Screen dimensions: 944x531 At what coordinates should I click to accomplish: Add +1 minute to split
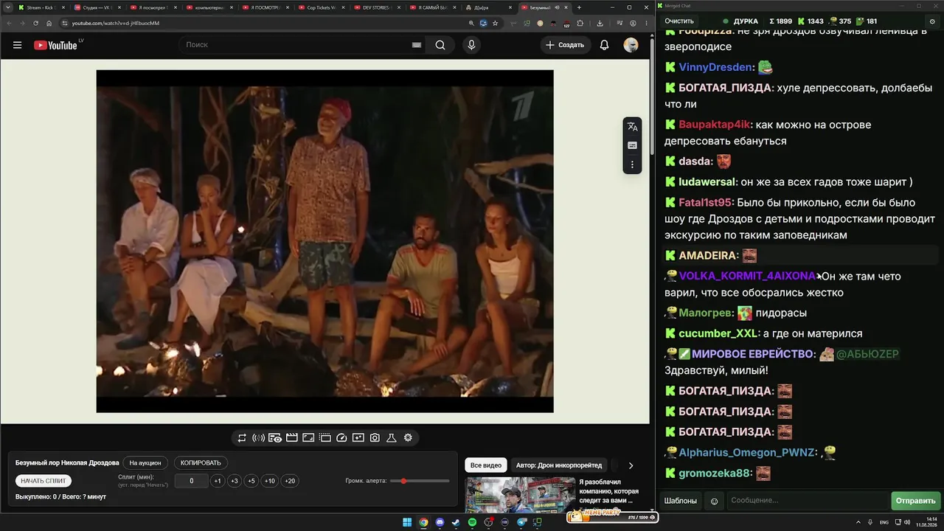tap(218, 481)
